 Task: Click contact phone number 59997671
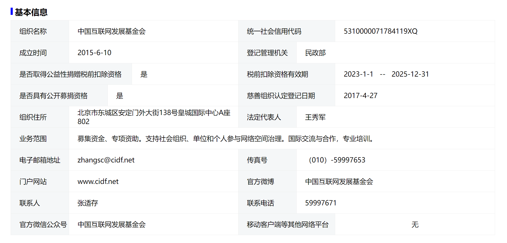coord(321,203)
